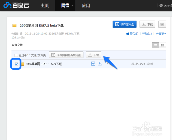
Task: Expand the 网盘 dropdown arrow
Action: click(x=72, y=5)
